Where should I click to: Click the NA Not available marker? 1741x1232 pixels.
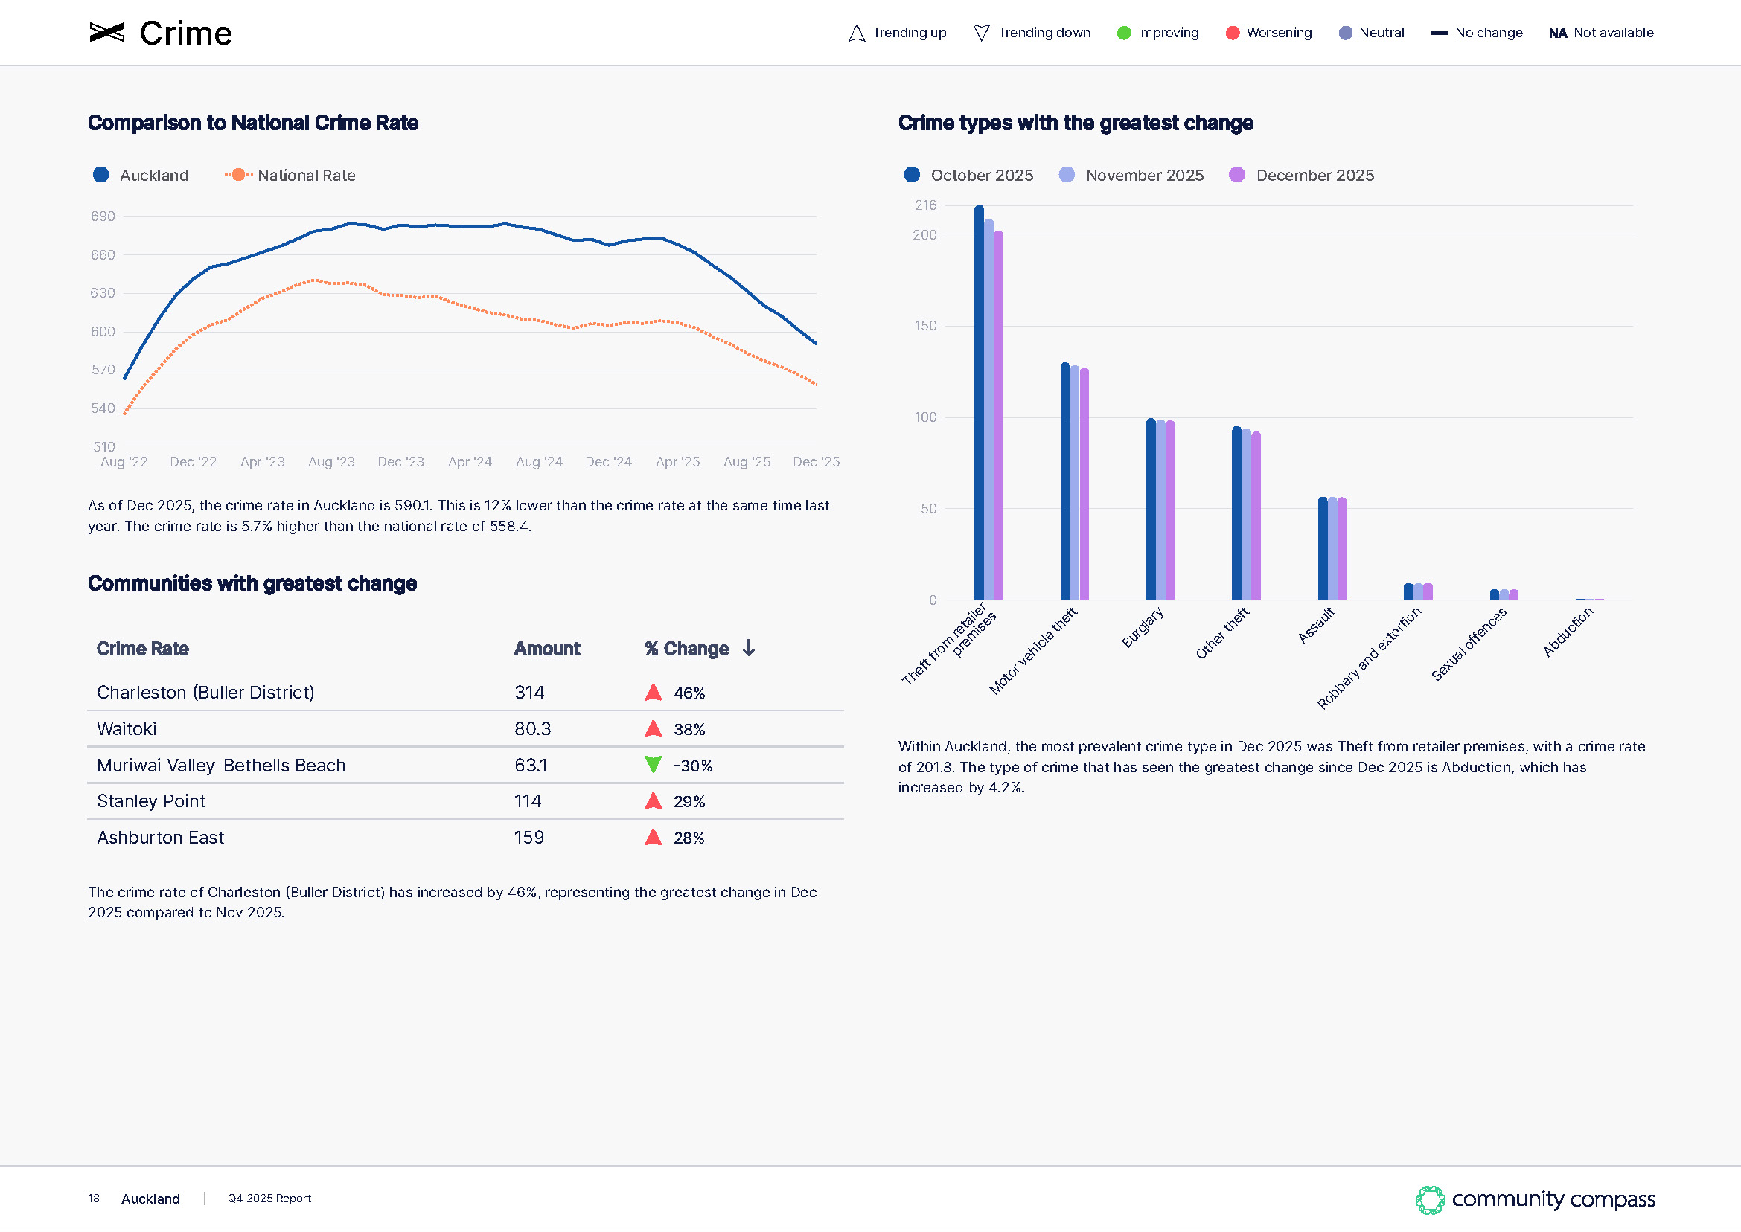tap(1557, 33)
